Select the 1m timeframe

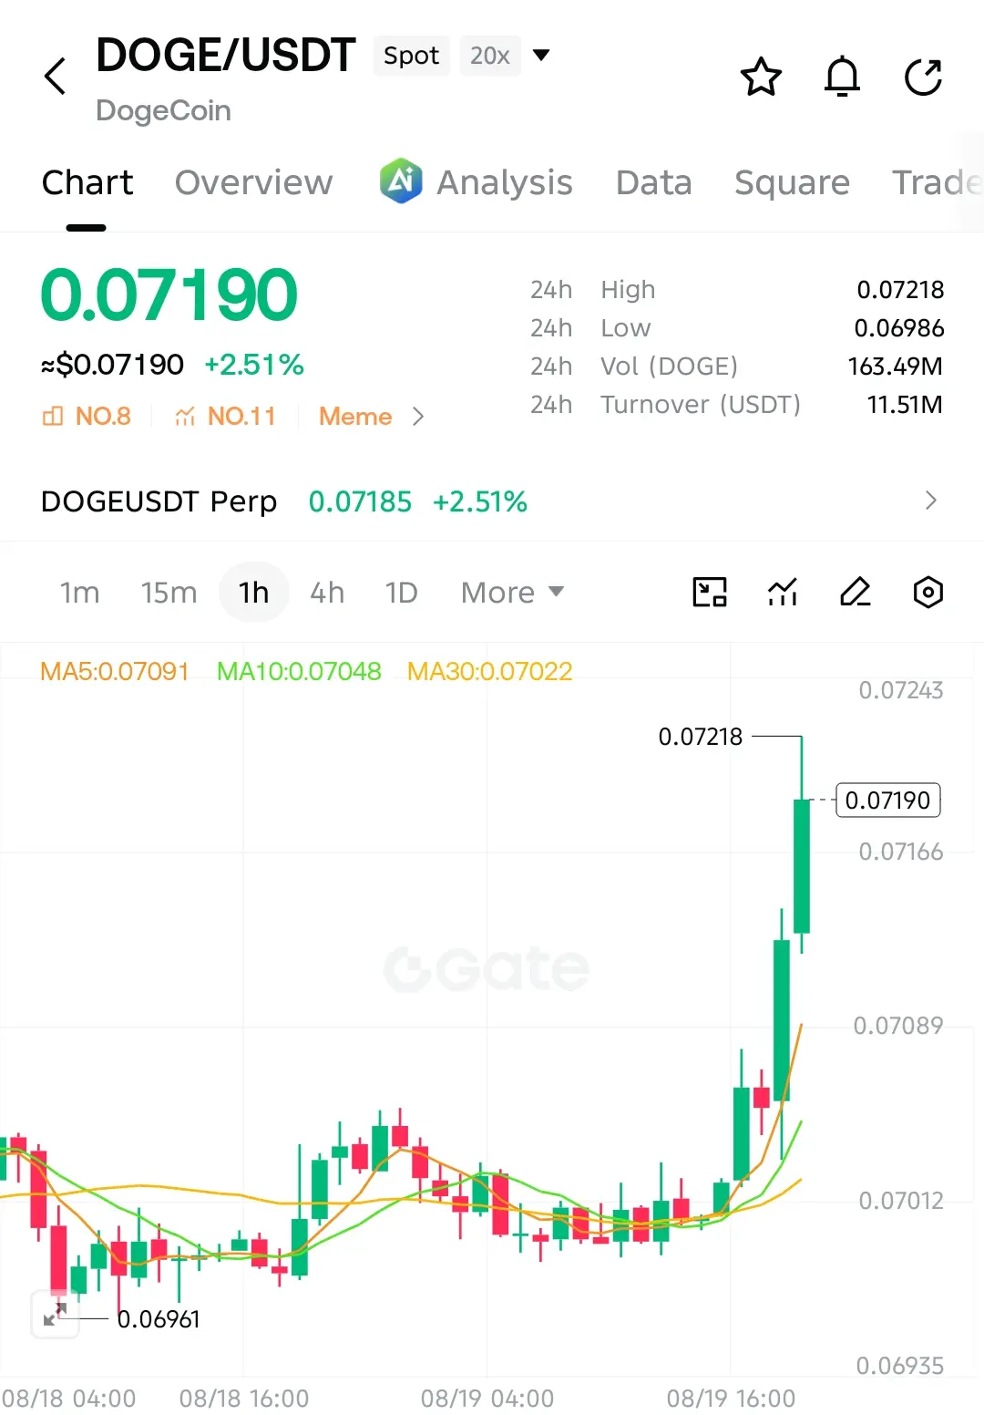(79, 593)
